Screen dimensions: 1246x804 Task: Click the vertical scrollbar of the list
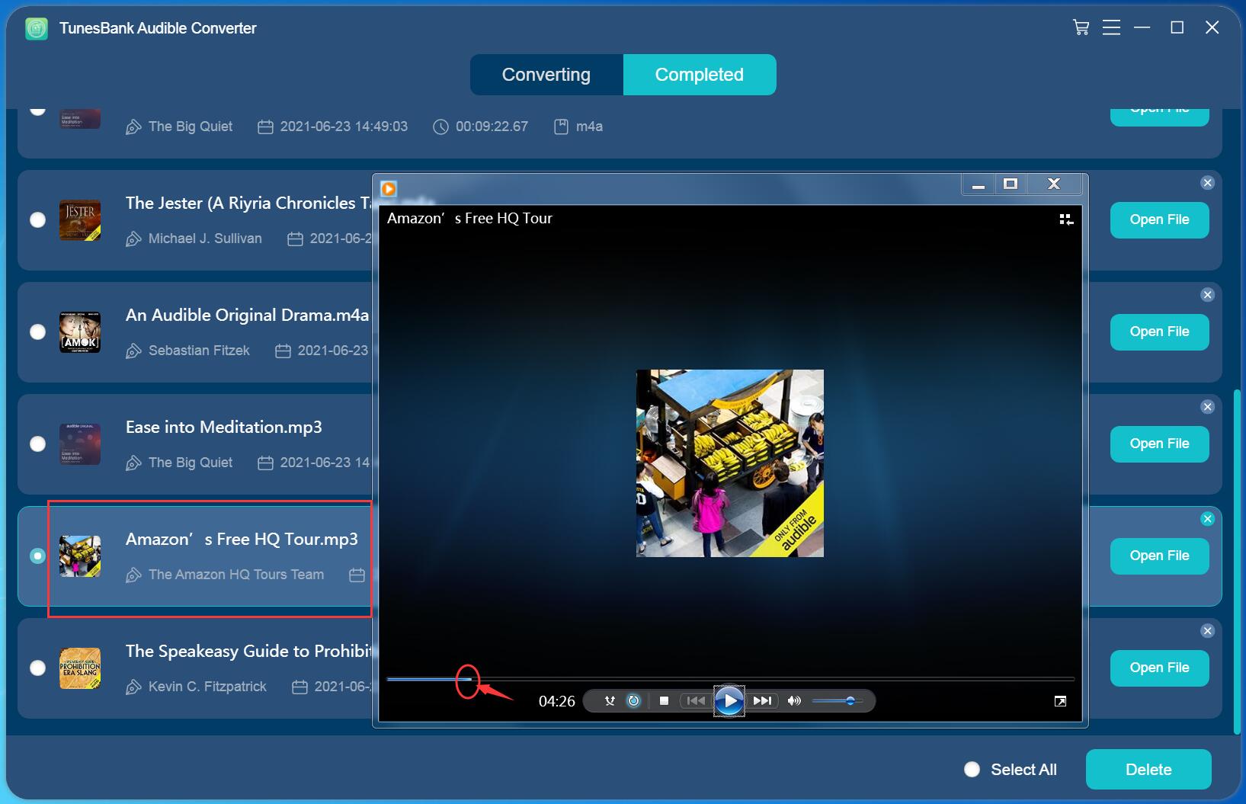tap(1236, 562)
